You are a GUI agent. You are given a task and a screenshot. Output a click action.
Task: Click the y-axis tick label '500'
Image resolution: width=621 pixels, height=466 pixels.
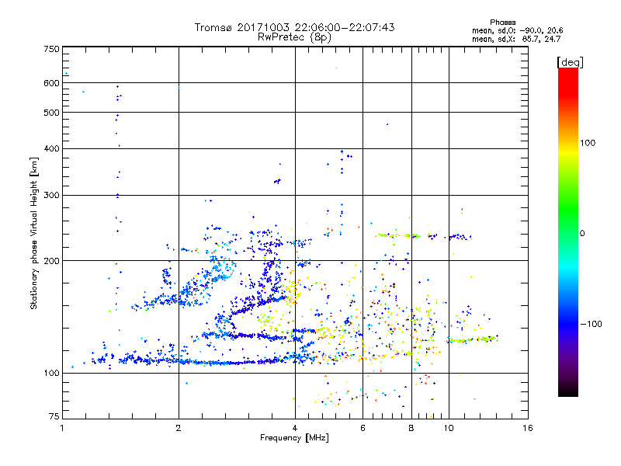click(51, 113)
